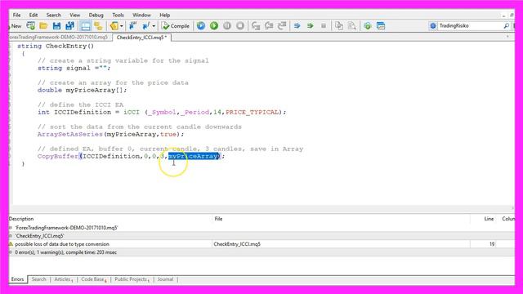Click the Compile button
Screen dimensions: 523x294
coord(176,25)
